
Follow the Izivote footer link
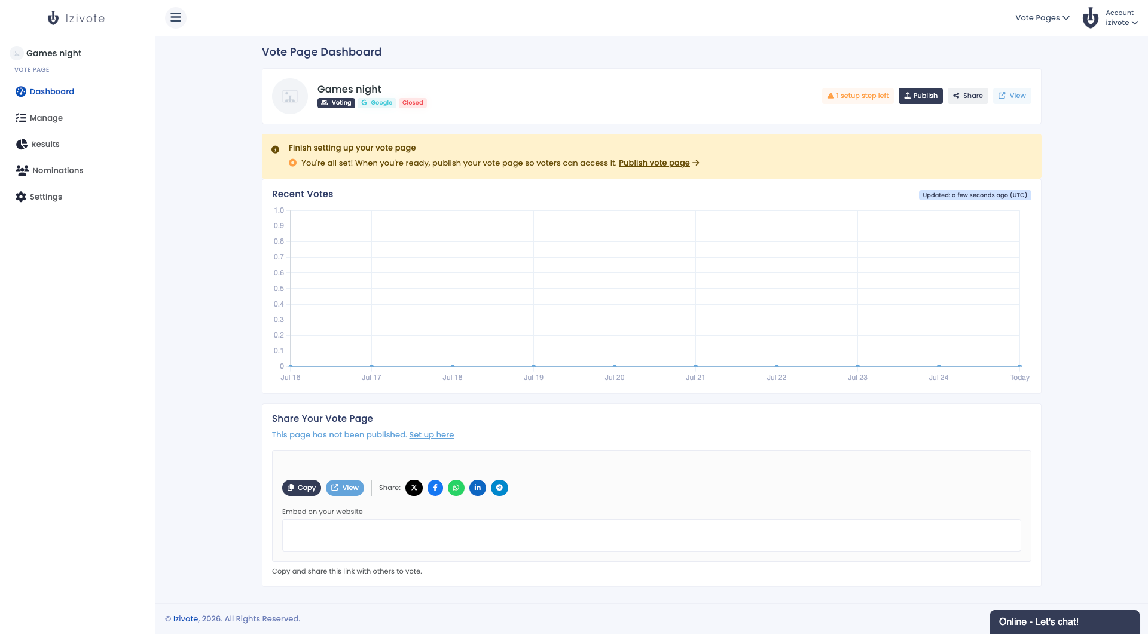click(x=185, y=619)
